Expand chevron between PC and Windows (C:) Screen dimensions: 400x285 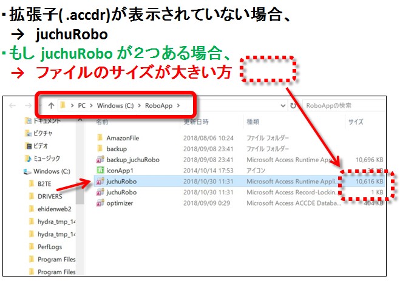[x=91, y=105]
